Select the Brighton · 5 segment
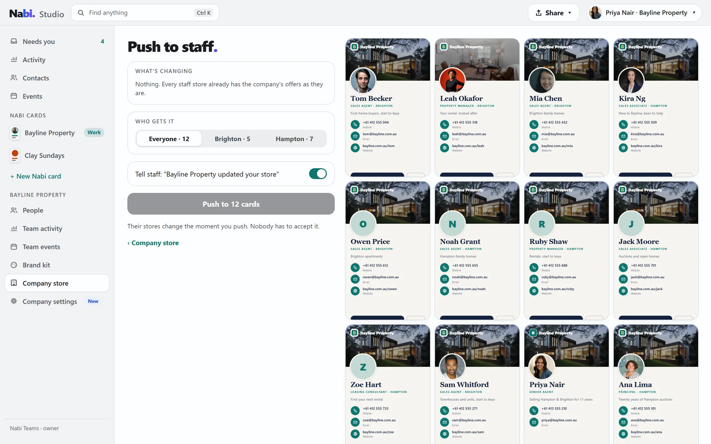The width and height of the screenshot is (711, 444). (x=232, y=139)
